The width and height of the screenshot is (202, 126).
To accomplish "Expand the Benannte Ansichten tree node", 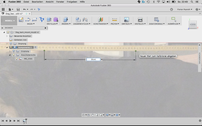I will pos(7,36).
